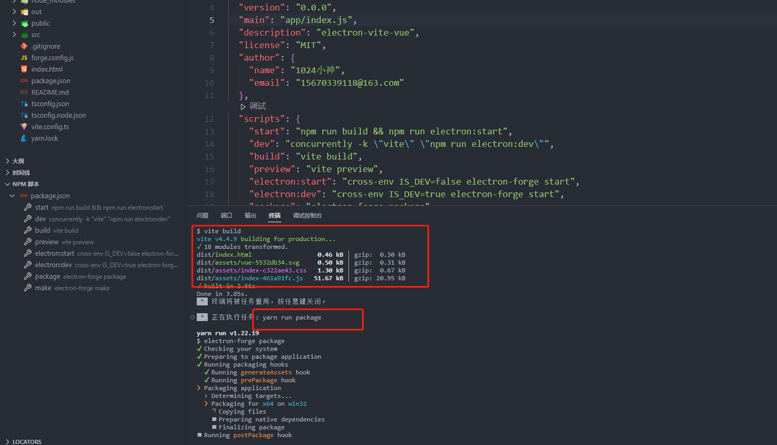Click the TypeScript icon beside tsconfig.node.json
Viewport: 777px width, 445px height.
pyautogui.click(x=23, y=115)
